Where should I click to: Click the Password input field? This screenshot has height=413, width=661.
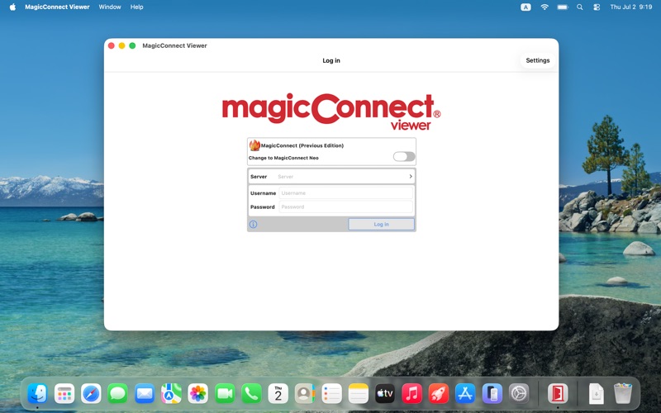pos(345,207)
